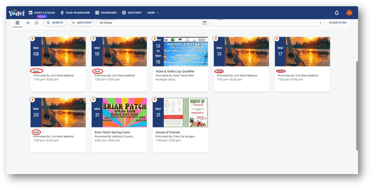Click the test title on Mar 08 card
The width and height of the screenshot is (371, 187).
tap(36, 71)
